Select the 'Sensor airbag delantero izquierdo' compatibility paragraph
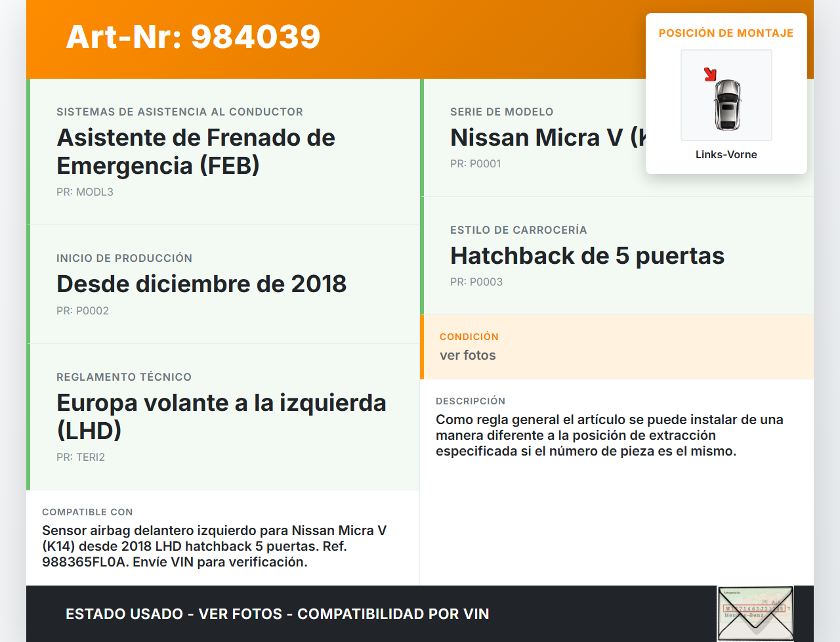 215,546
